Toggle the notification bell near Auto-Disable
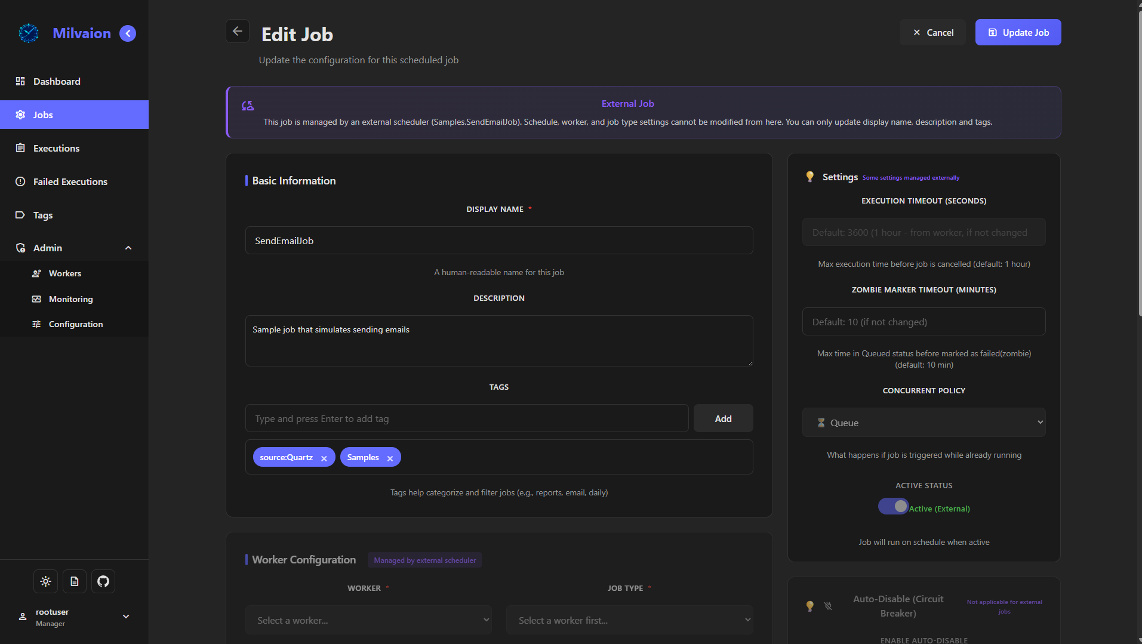Screen dimensions: 1142x644 tap(828, 606)
